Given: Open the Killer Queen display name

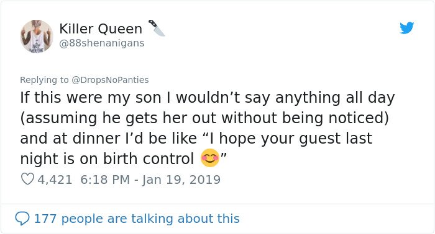Looking at the screenshot, I should (101, 28).
